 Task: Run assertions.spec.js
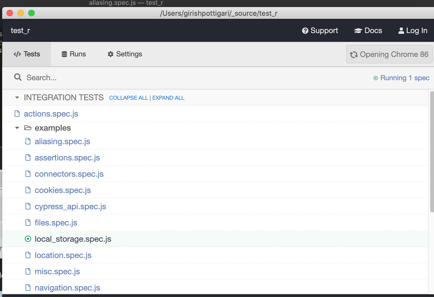(67, 158)
